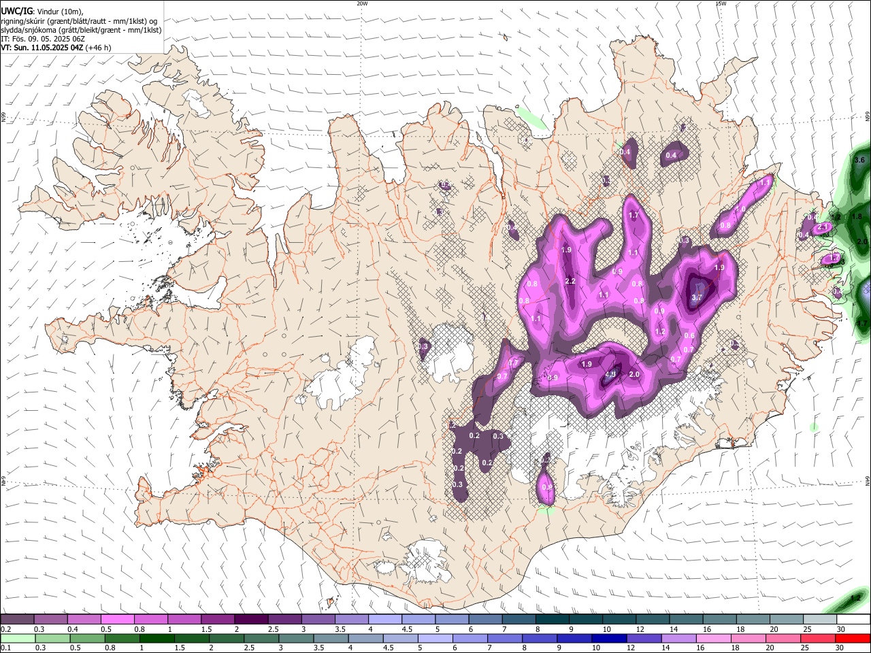
Task: Click the title text 'UWC/IG: Vindur (10m),'
Action: point(43,11)
